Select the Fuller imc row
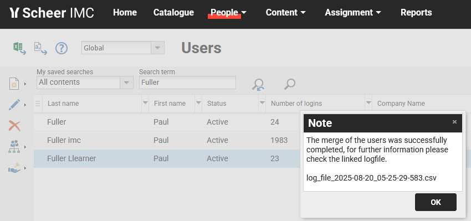The width and height of the screenshot is (471, 221). pos(167,140)
